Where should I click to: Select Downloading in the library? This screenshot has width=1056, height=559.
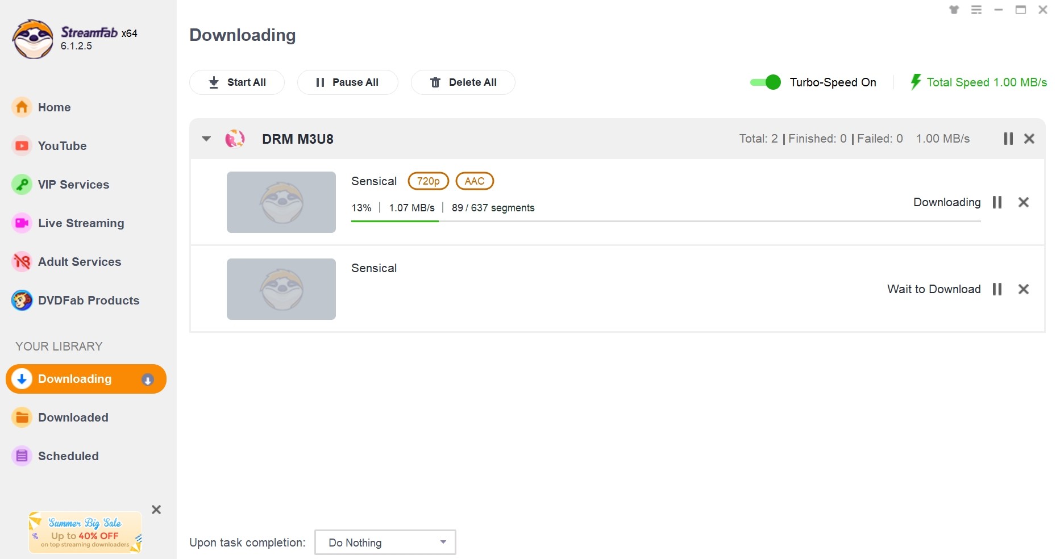pos(86,379)
